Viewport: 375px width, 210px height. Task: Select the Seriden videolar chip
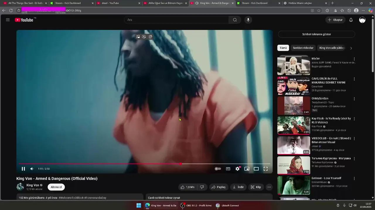pos(303,48)
